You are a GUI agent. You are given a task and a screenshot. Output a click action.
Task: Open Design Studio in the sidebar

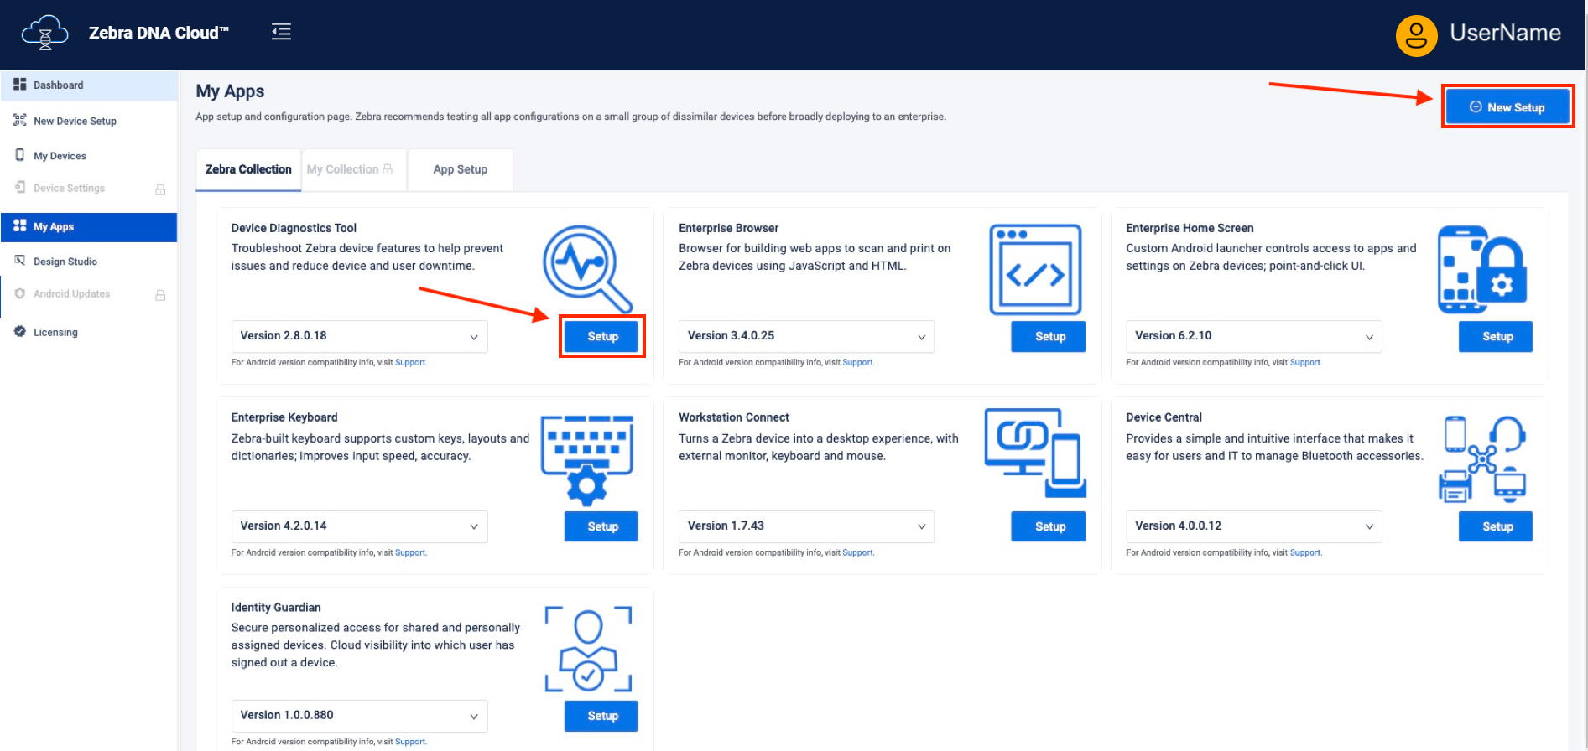[x=65, y=262]
